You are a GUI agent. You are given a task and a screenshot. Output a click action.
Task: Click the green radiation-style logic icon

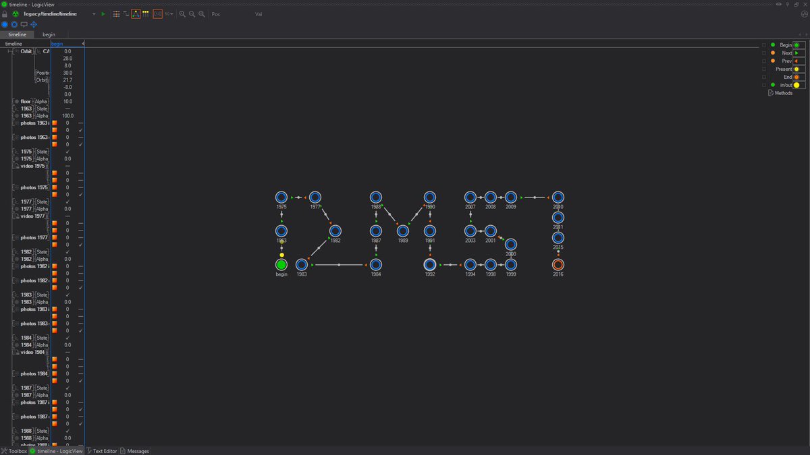coord(15,13)
